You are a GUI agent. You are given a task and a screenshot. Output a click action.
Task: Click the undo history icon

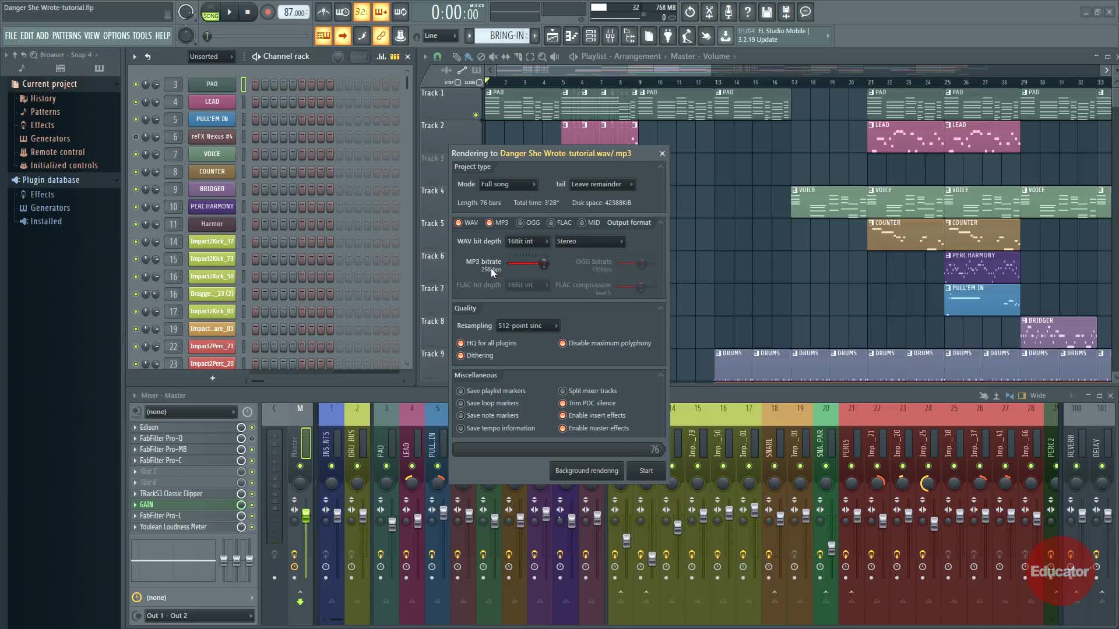[689, 12]
